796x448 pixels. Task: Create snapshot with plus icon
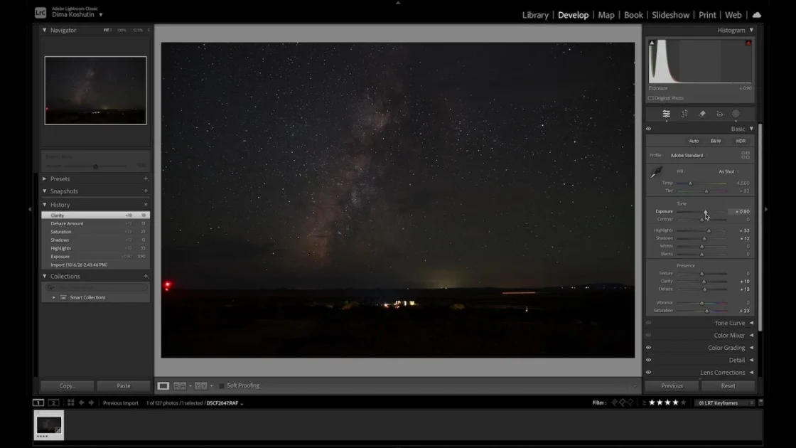(x=146, y=191)
